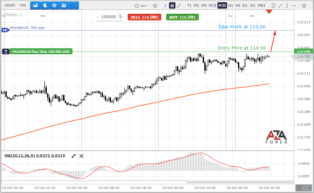
Task: Click the MACD(12,26,9) indicator label
Action: click(x=35, y=156)
